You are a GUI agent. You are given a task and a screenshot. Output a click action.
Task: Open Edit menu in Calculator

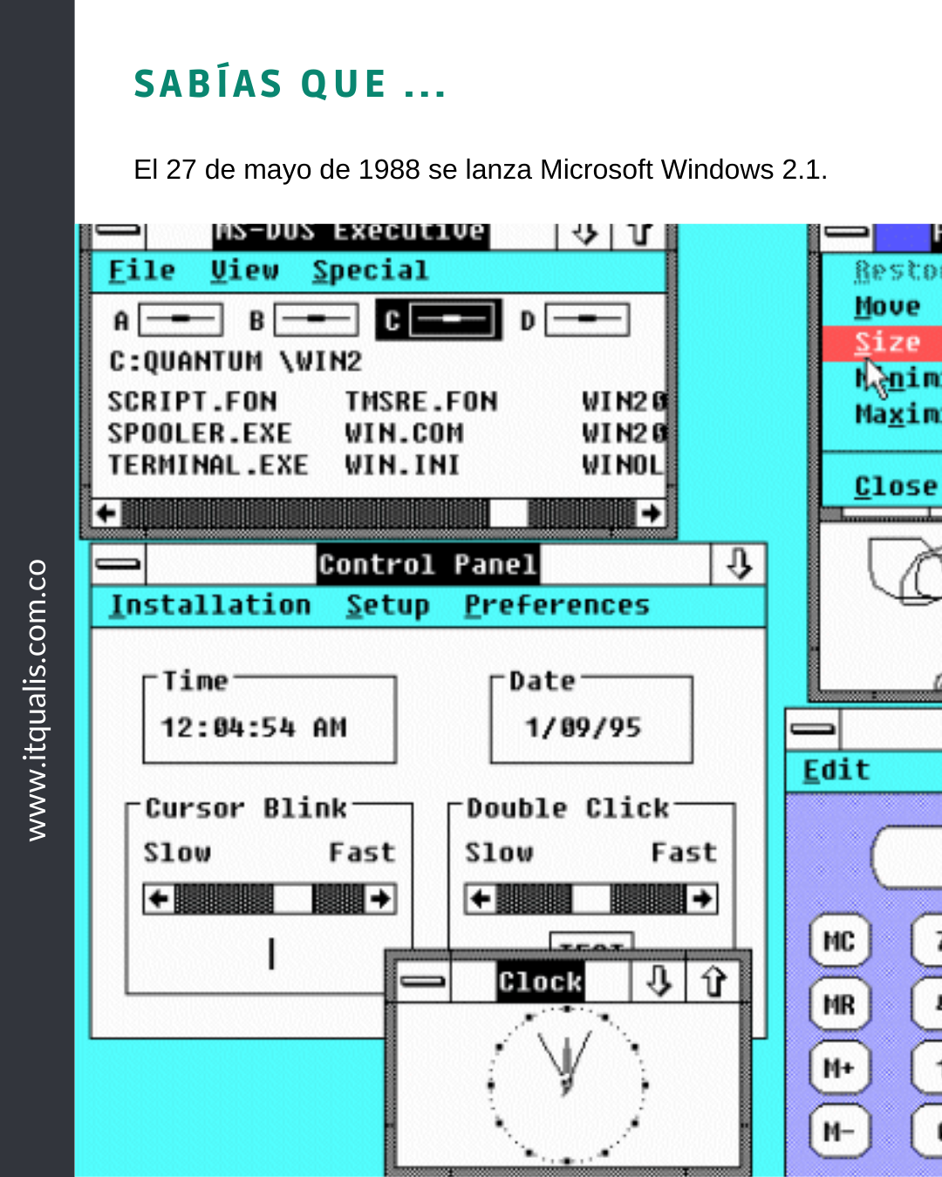point(836,771)
